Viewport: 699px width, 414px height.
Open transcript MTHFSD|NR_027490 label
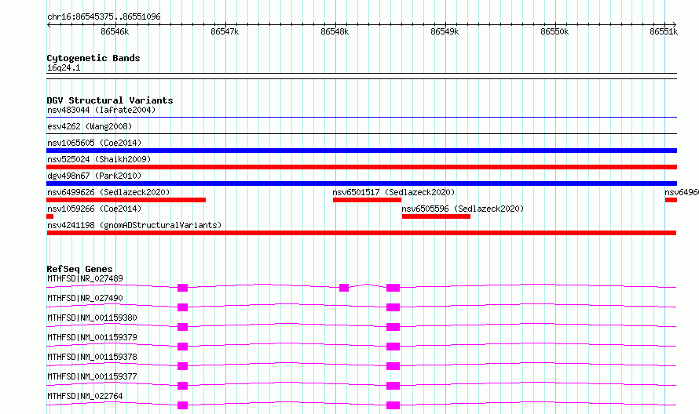pos(85,298)
